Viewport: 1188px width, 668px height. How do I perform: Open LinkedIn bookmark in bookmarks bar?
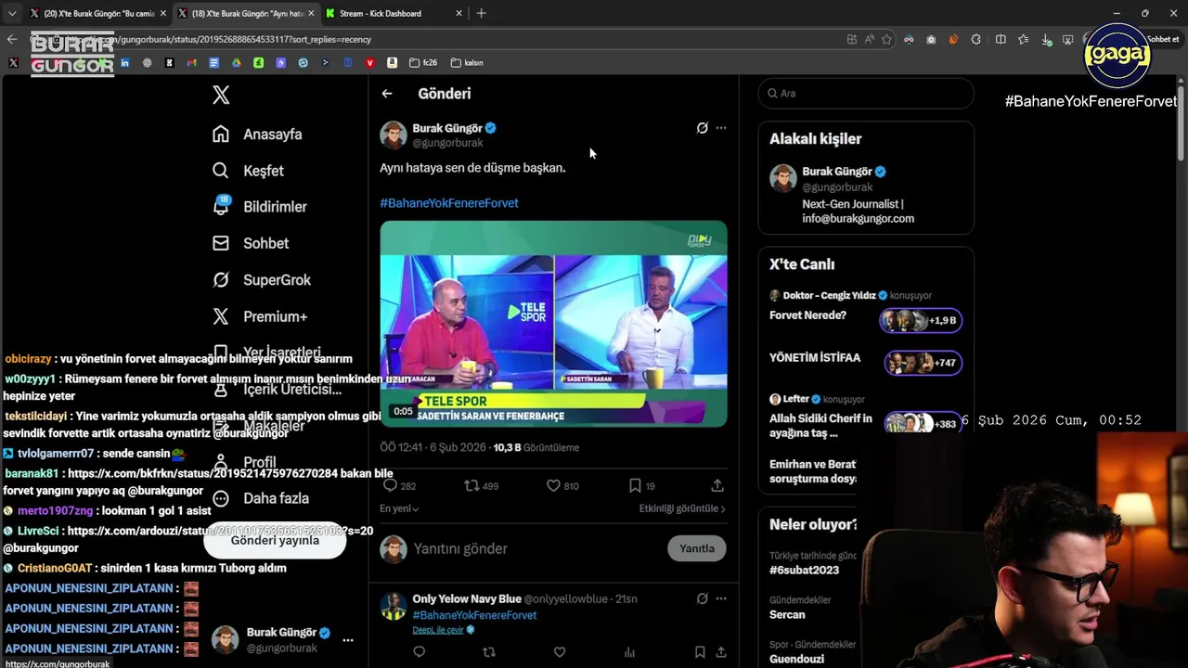(124, 63)
